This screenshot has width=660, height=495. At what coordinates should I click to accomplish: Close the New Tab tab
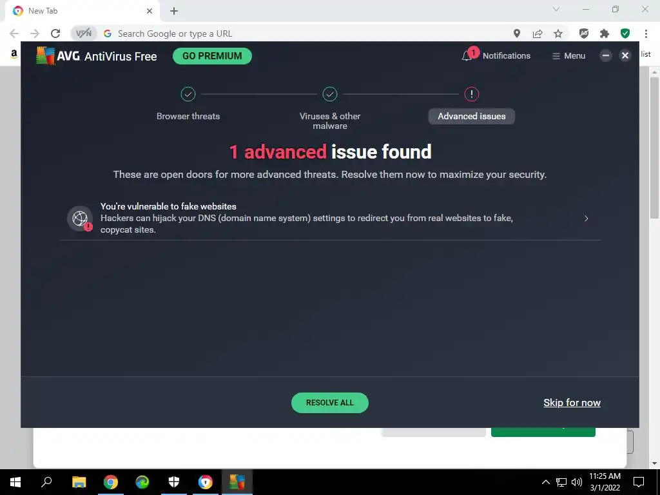coord(150,11)
